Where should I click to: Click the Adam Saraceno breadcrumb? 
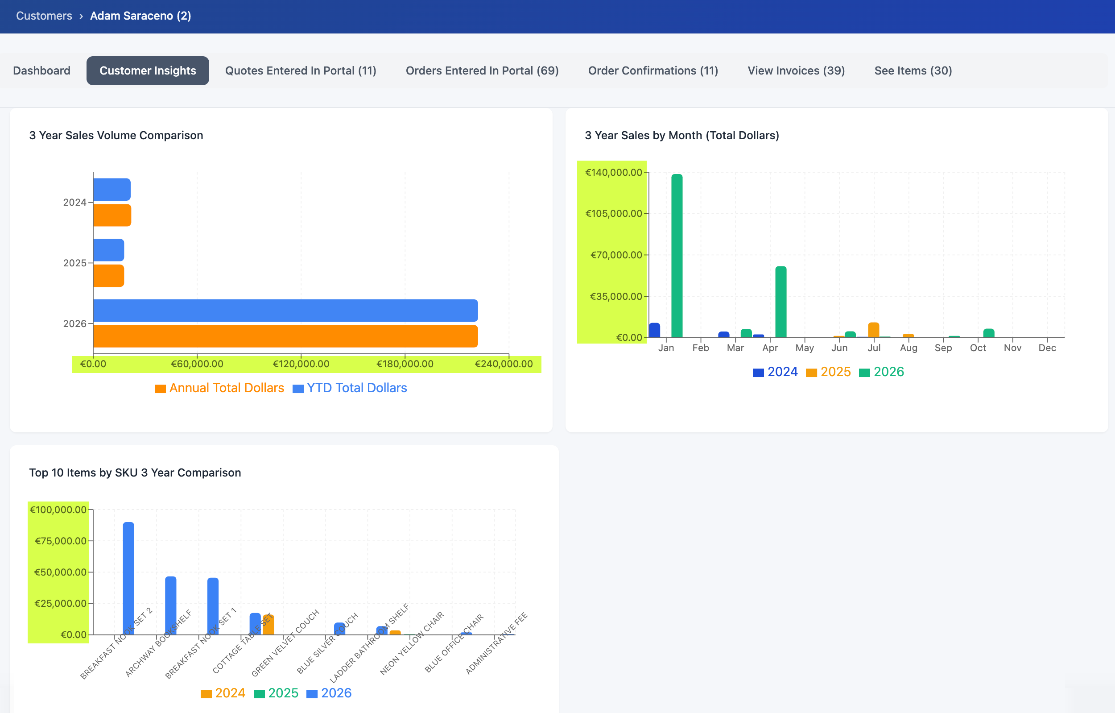click(x=140, y=16)
